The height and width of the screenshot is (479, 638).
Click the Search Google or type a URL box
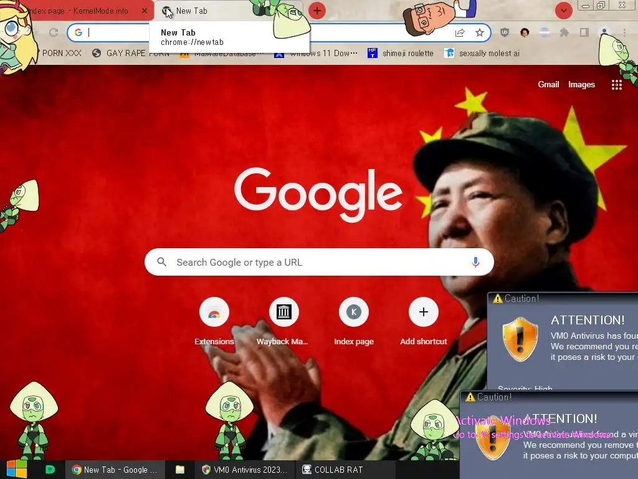[x=319, y=263]
